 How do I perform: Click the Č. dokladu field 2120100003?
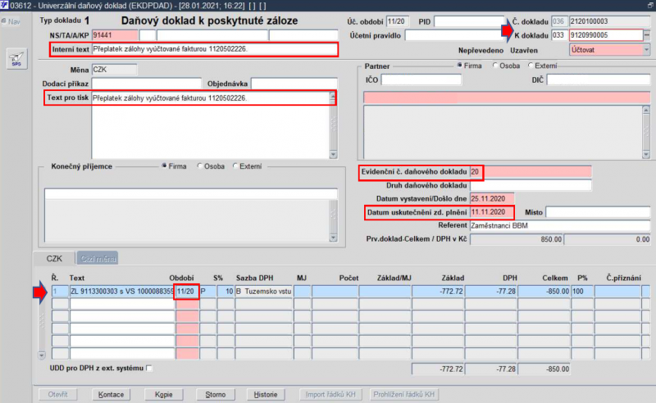coord(609,21)
